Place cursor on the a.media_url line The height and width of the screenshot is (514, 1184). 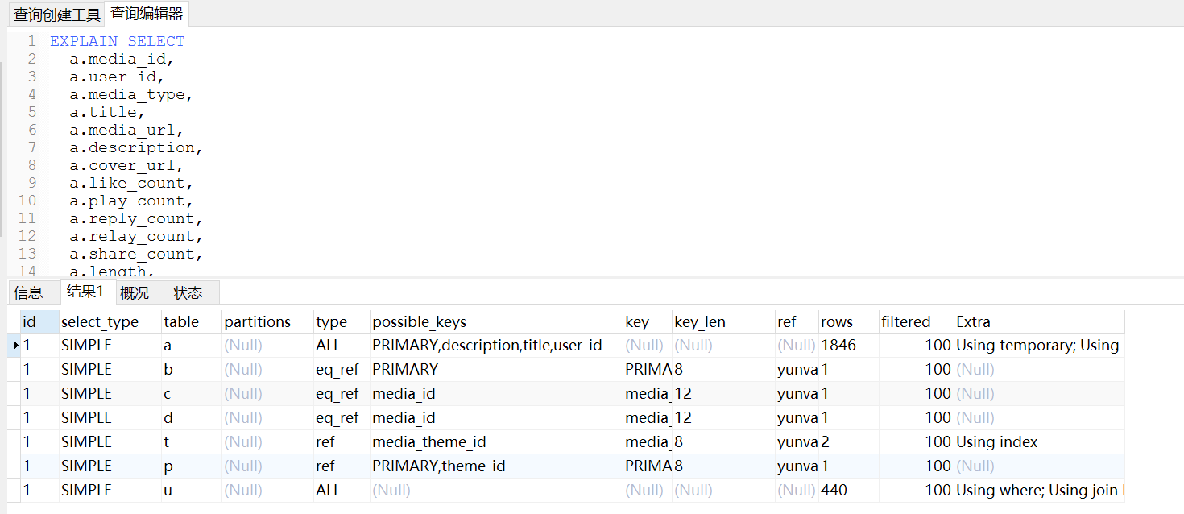126,130
